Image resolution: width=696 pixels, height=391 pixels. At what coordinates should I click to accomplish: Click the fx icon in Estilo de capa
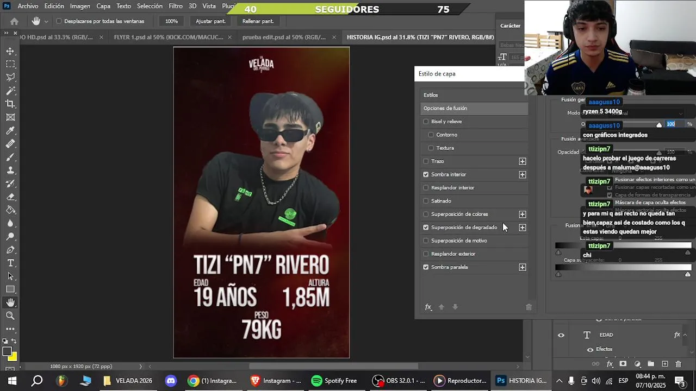[x=428, y=307]
